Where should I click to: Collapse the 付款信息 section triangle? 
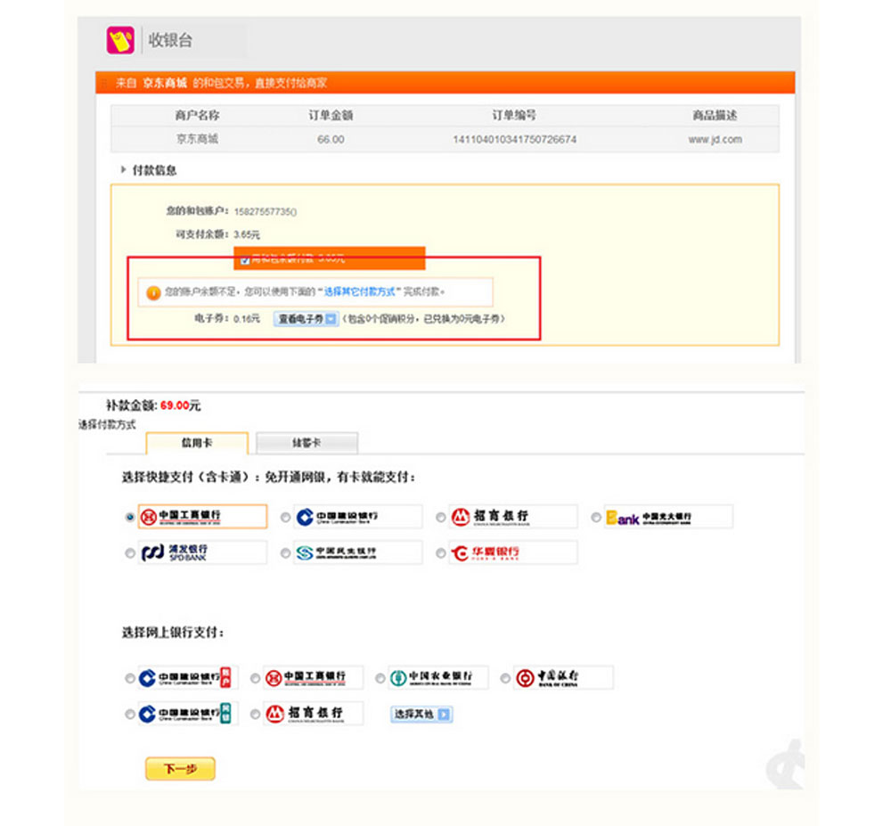point(123,169)
